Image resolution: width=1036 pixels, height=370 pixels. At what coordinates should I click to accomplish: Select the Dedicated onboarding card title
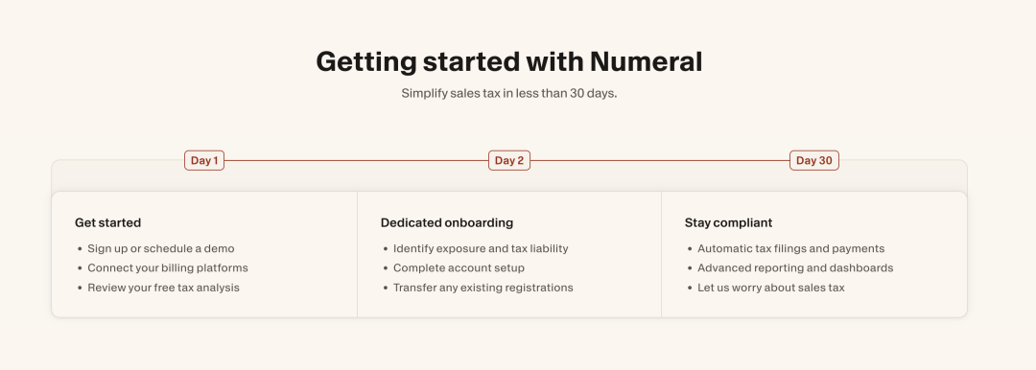point(447,222)
